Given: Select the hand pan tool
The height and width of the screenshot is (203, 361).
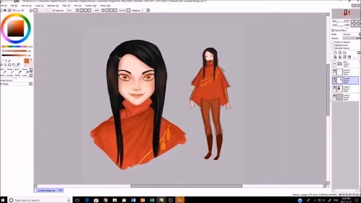Looking at the screenshot, I should [x=14, y=65].
